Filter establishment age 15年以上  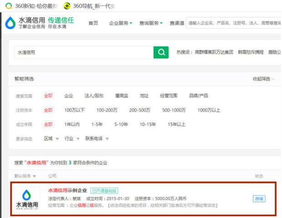[176, 124]
